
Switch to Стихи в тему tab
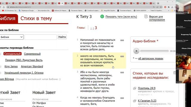(x=36, y=18)
